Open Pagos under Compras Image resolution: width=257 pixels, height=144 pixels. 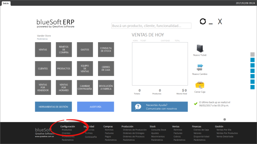click(x=108, y=136)
